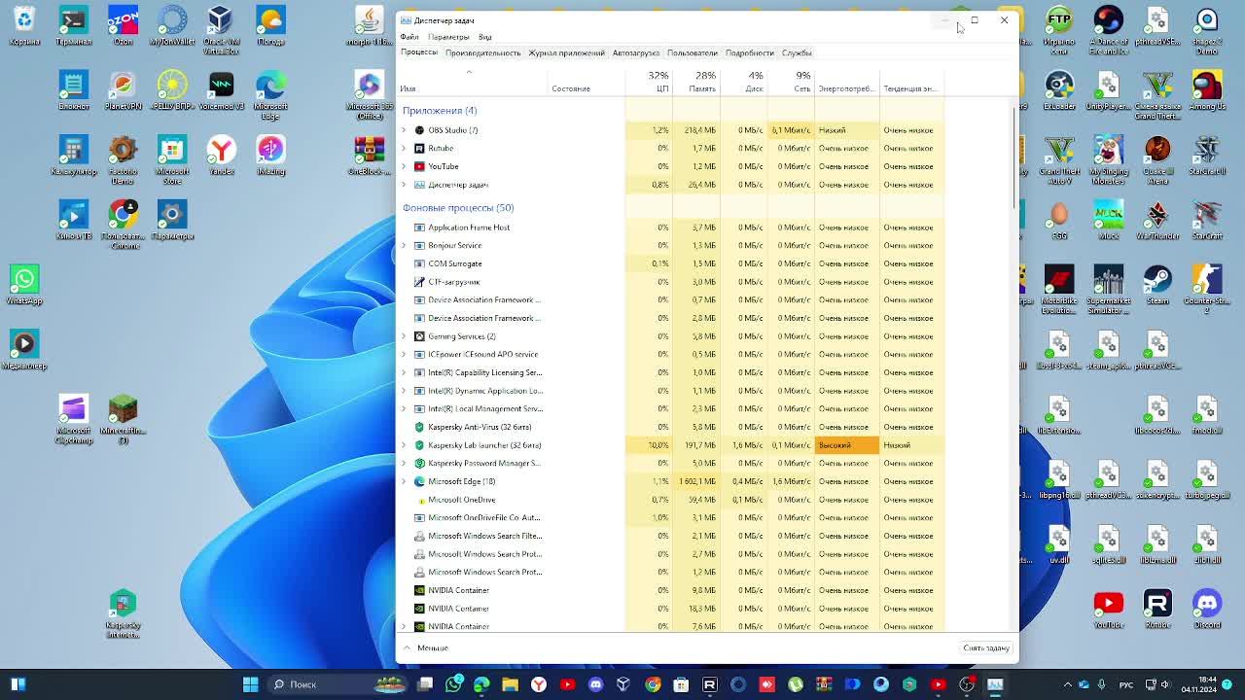This screenshot has width=1245, height=700.
Task: Open the Погода desktop app icon
Action: (270, 26)
